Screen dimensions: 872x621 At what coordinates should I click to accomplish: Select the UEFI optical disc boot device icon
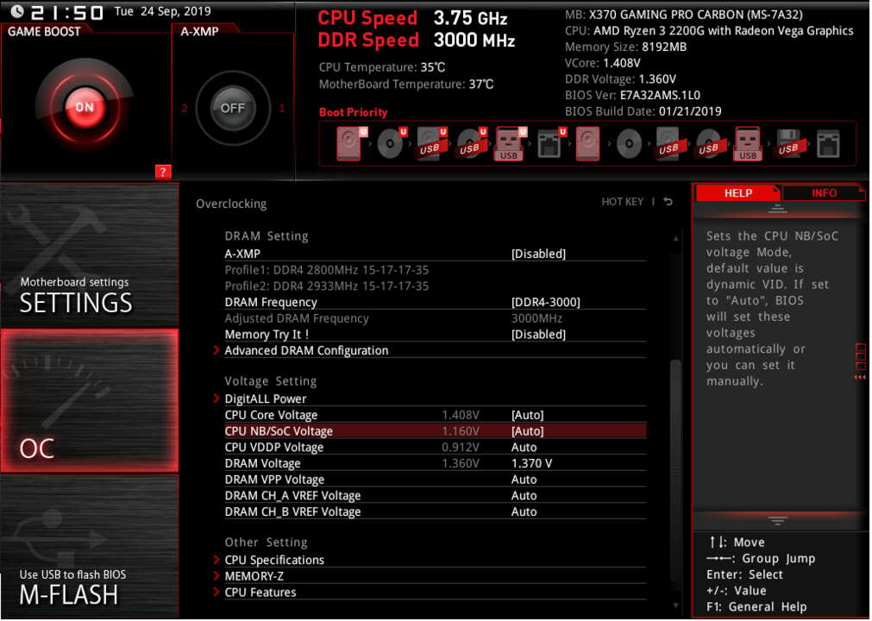click(391, 143)
